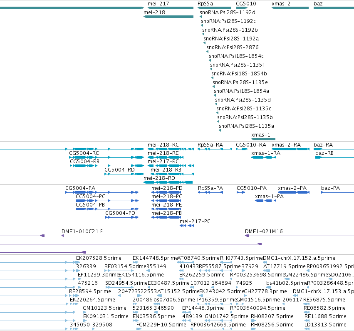Open the mei-218-RC transcript label
This screenshot has height=331, width=354.
coord(163,145)
